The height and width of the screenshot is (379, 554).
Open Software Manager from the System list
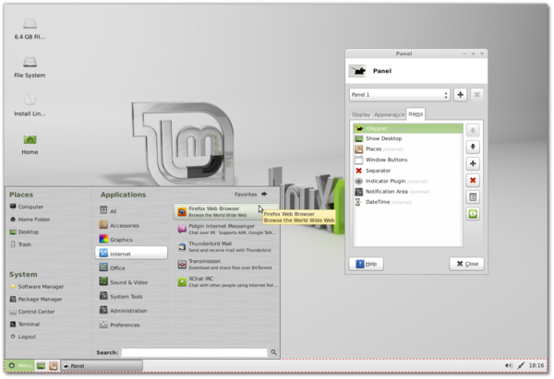pyautogui.click(x=37, y=287)
